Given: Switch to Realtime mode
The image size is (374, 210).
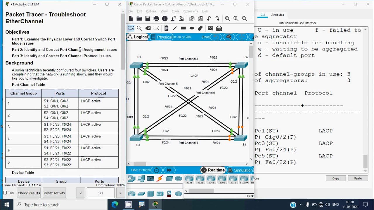Looking at the screenshot, I should pos(213,170).
